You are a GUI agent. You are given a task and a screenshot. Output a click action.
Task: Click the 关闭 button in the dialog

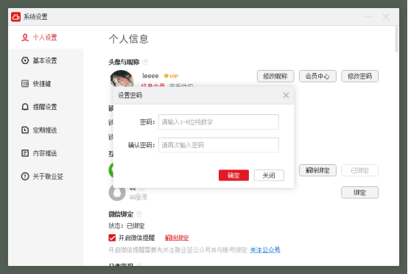[269, 175]
